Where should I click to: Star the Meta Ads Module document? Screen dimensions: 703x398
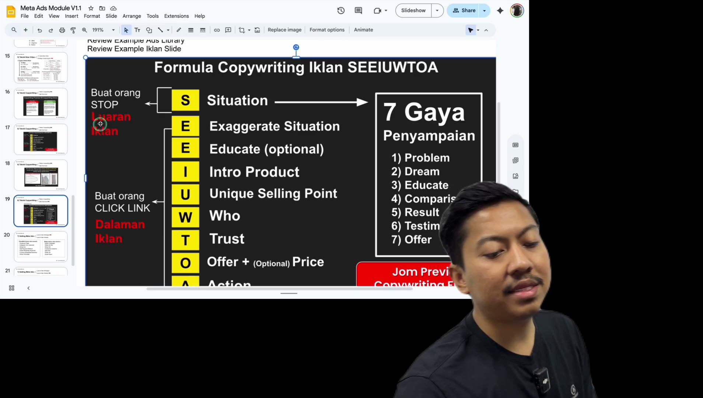91,8
